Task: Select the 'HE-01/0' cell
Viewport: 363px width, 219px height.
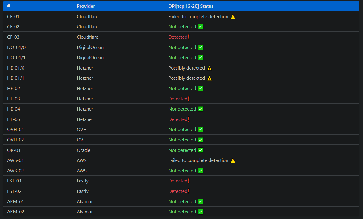Action: click(16, 68)
